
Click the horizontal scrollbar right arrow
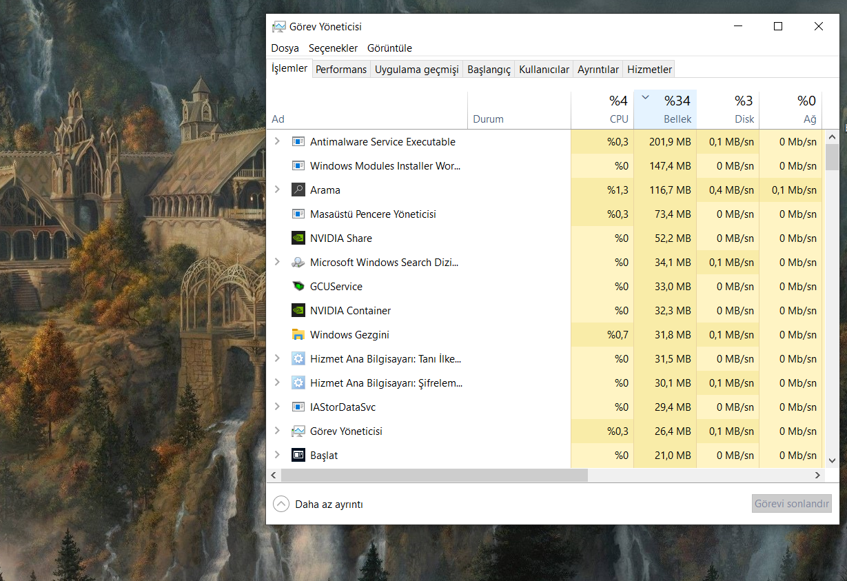click(818, 476)
